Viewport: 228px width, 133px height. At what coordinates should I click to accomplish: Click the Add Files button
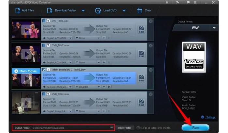(x=24, y=10)
